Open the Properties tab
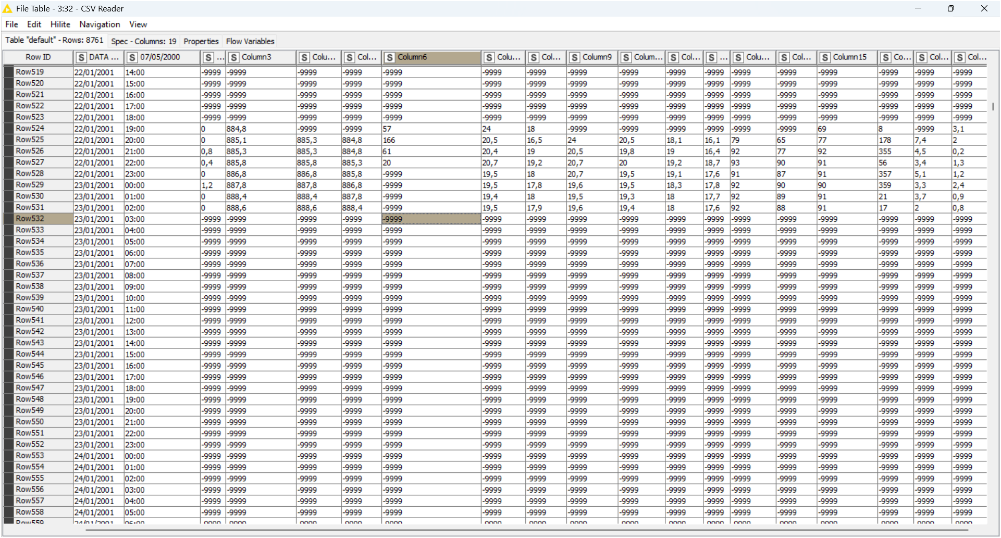This screenshot has width=1001, height=538. click(201, 41)
